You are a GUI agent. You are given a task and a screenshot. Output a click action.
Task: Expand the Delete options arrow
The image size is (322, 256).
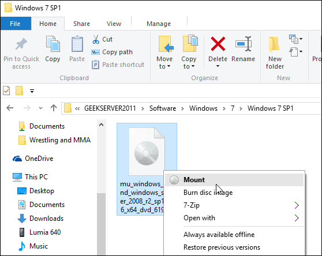point(218,66)
